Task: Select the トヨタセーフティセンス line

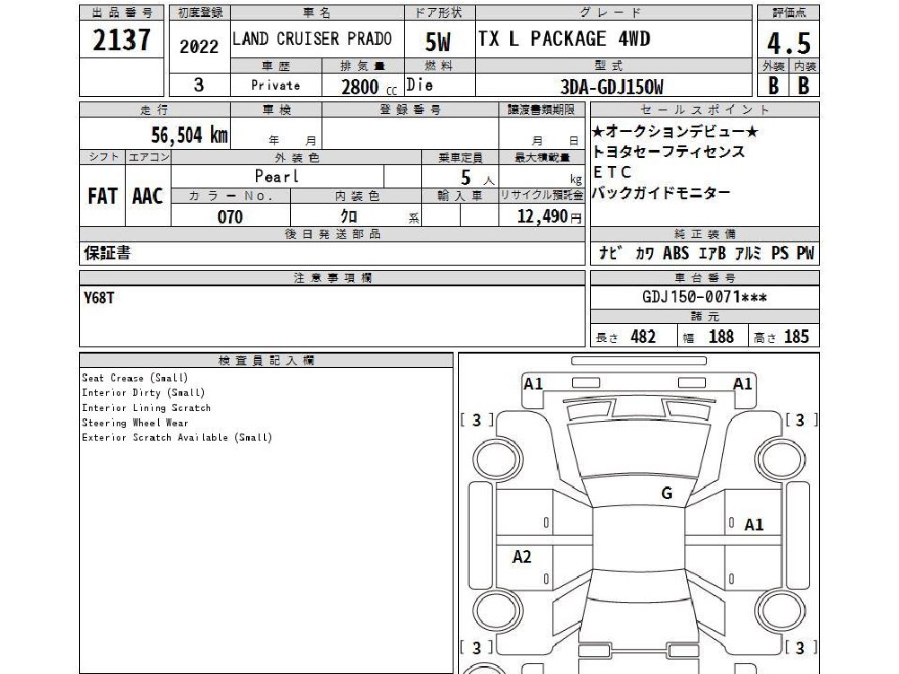Action: tap(668, 152)
